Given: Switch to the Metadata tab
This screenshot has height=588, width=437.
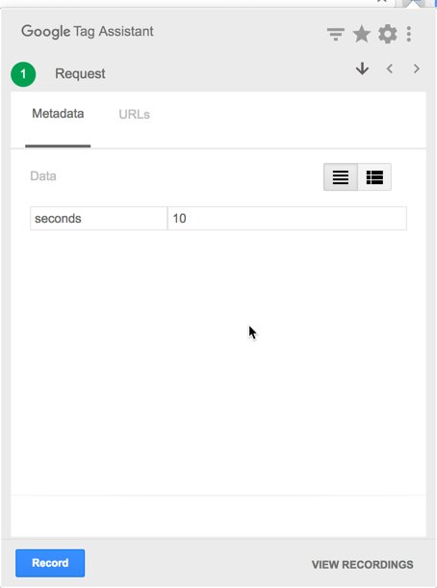Looking at the screenshot, I should coord(58,114).
